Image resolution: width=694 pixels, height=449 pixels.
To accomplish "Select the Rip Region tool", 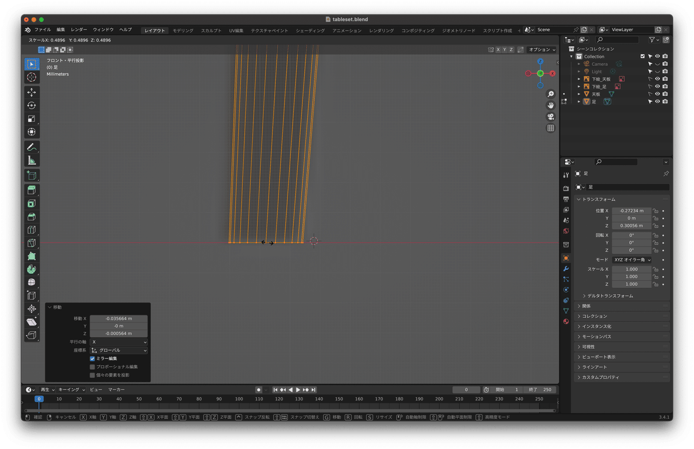I will point(31,336).
